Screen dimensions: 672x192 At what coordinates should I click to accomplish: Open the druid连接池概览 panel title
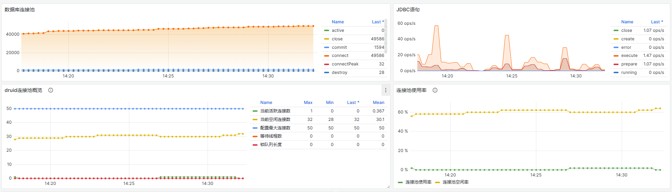(23, 90)
